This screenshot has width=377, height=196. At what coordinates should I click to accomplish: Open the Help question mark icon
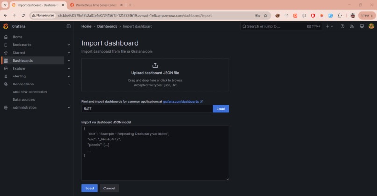pos(342,26)
